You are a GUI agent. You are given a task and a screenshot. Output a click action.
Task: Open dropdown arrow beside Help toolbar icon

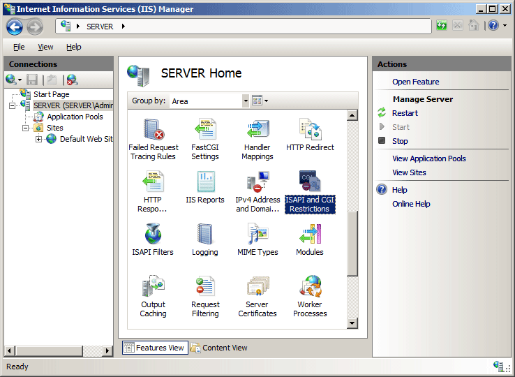[x=505, y=25]
